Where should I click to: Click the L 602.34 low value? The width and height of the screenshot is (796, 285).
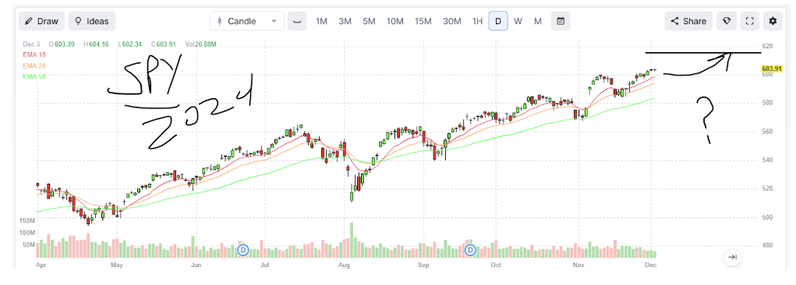[129, 44]
